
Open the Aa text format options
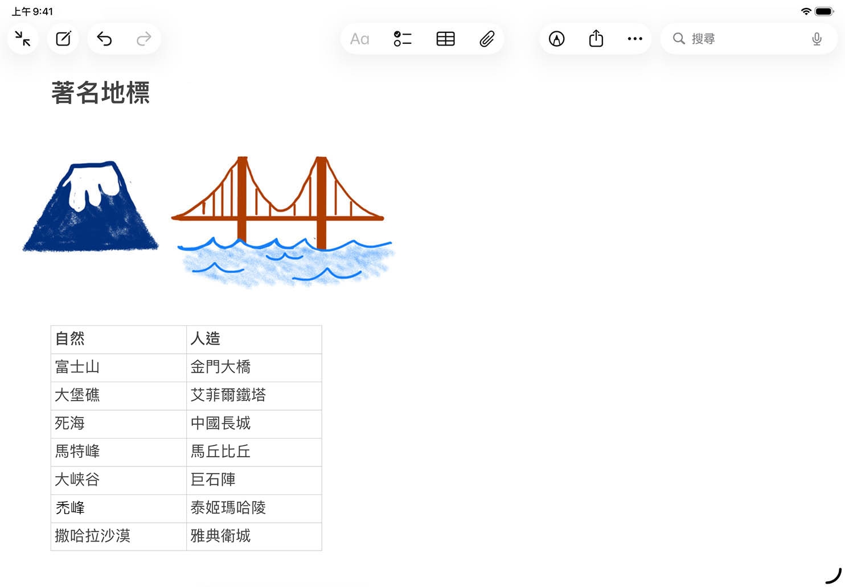point(359,39)
